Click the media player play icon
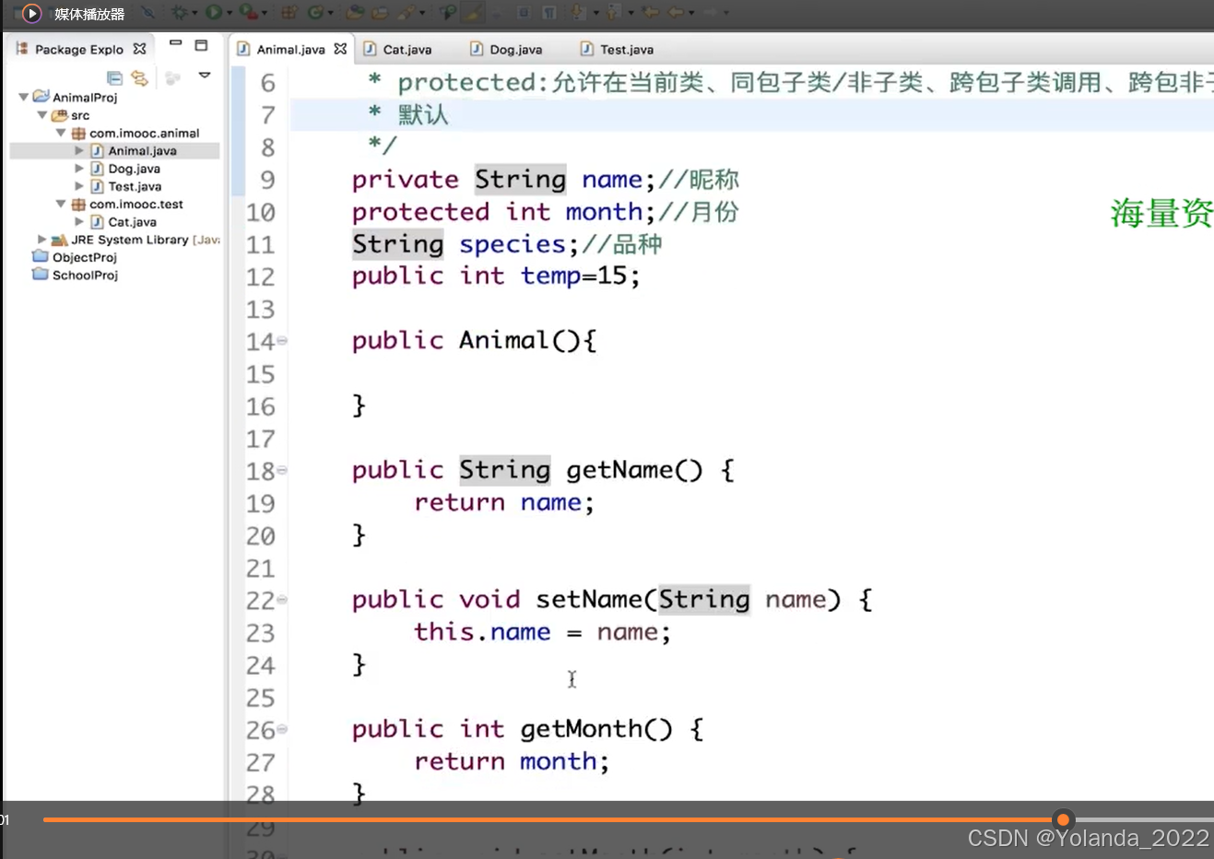The width and height of the screenshot is (1214, 859). click(31, 13)
